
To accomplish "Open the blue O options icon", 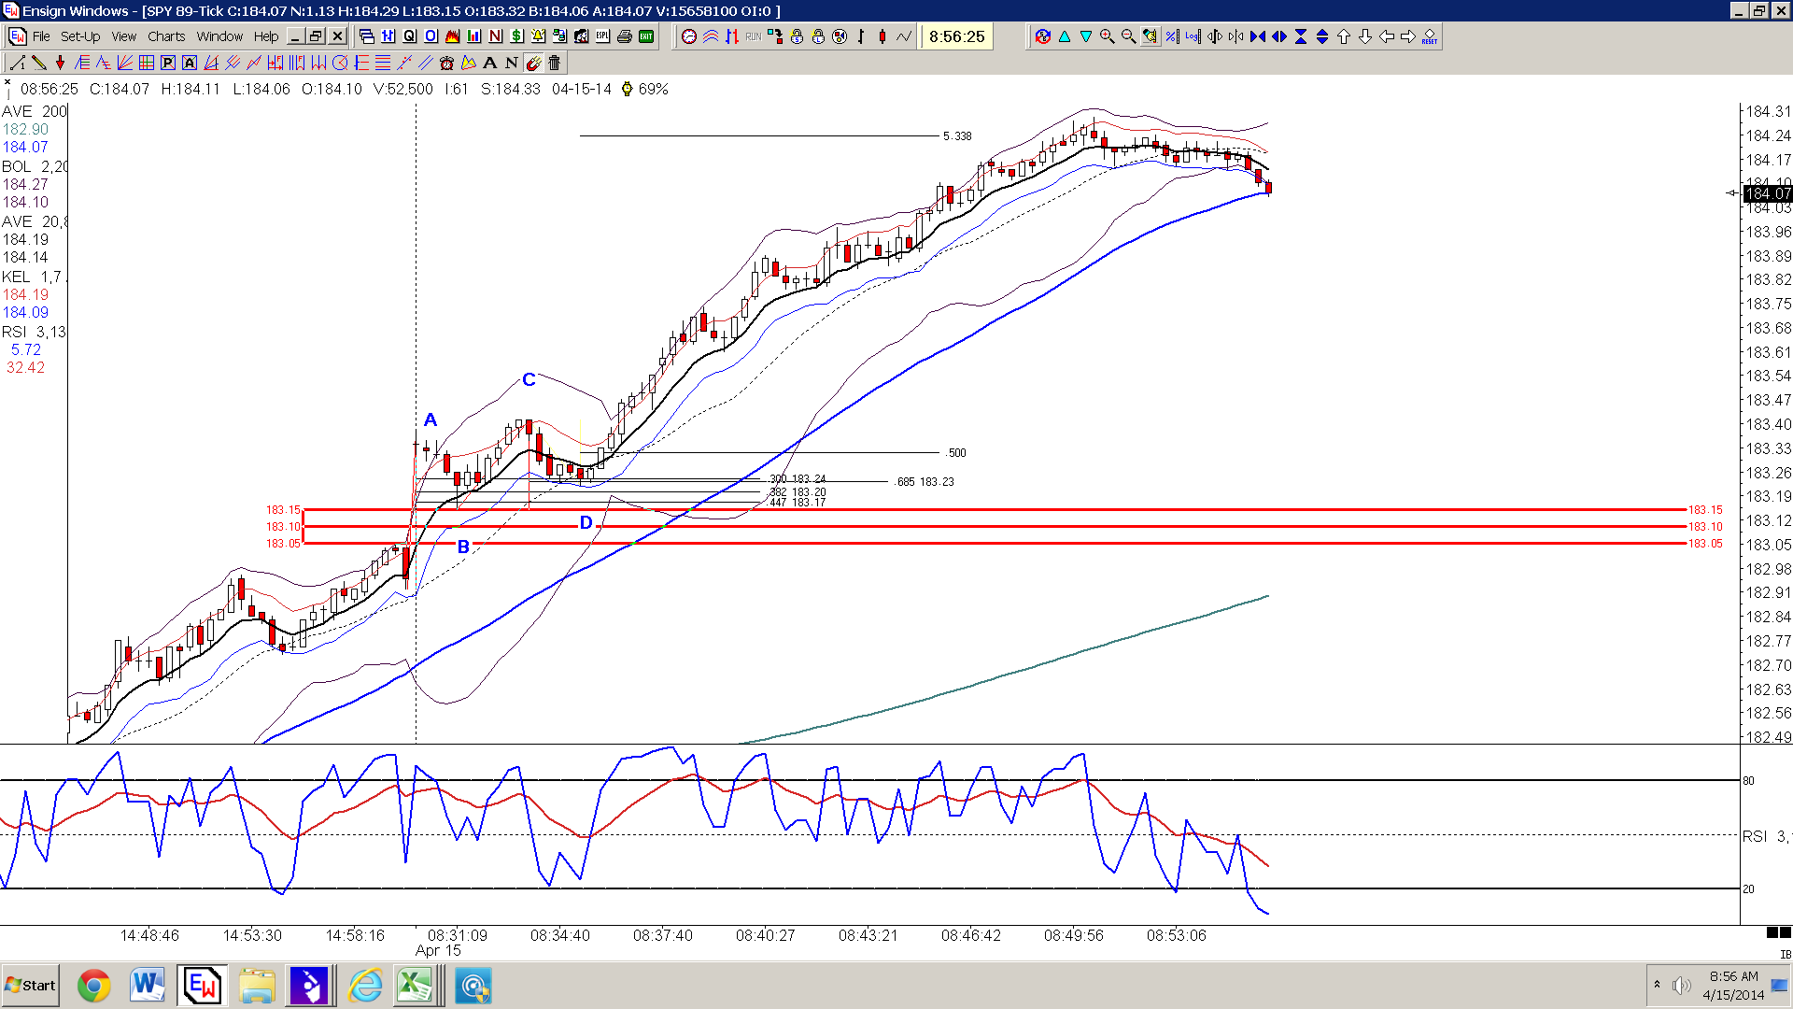I will pyautogui.click(x=431, y=36).
